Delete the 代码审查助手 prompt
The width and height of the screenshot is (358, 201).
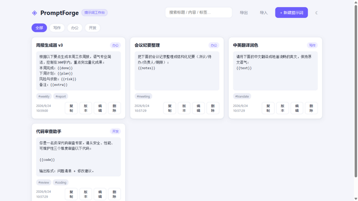click(x=114, y=194)
